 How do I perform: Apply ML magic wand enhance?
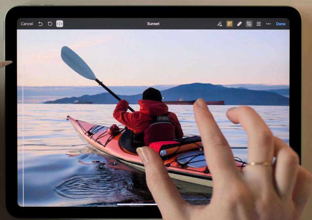pos(220,24)
